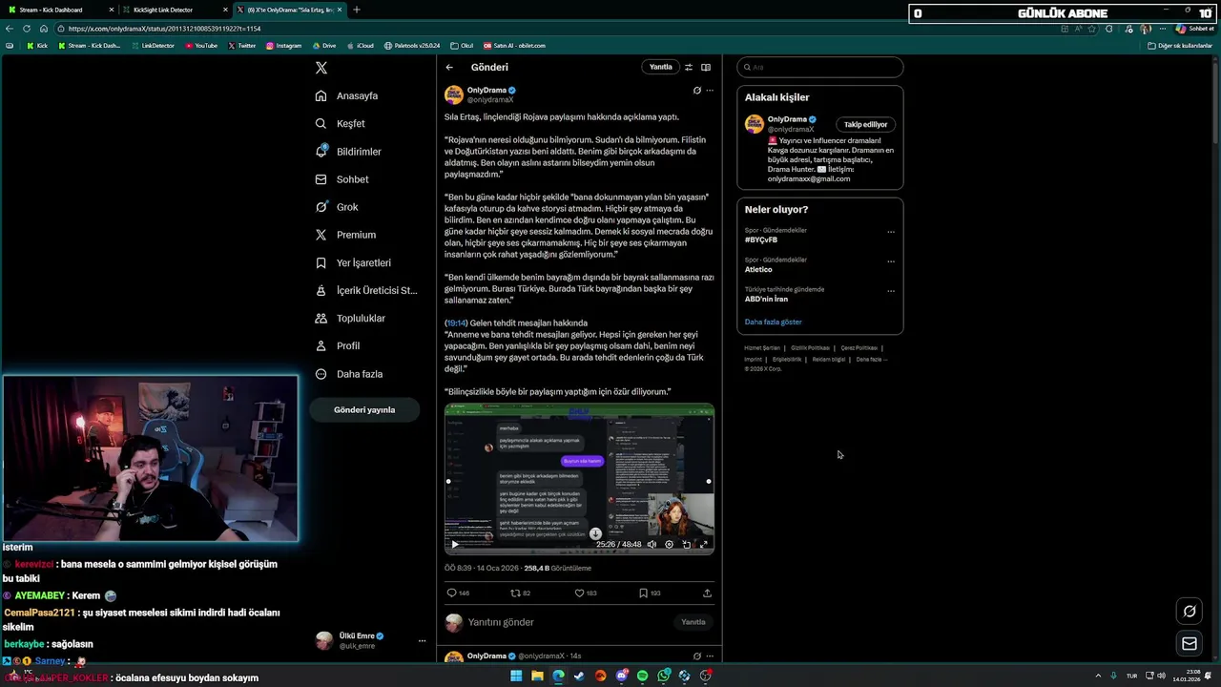Open WhatsApp from the taskbar
The height and width of the screenshot is (687, 1221).
pyautogui.click(x=663, y=676)
